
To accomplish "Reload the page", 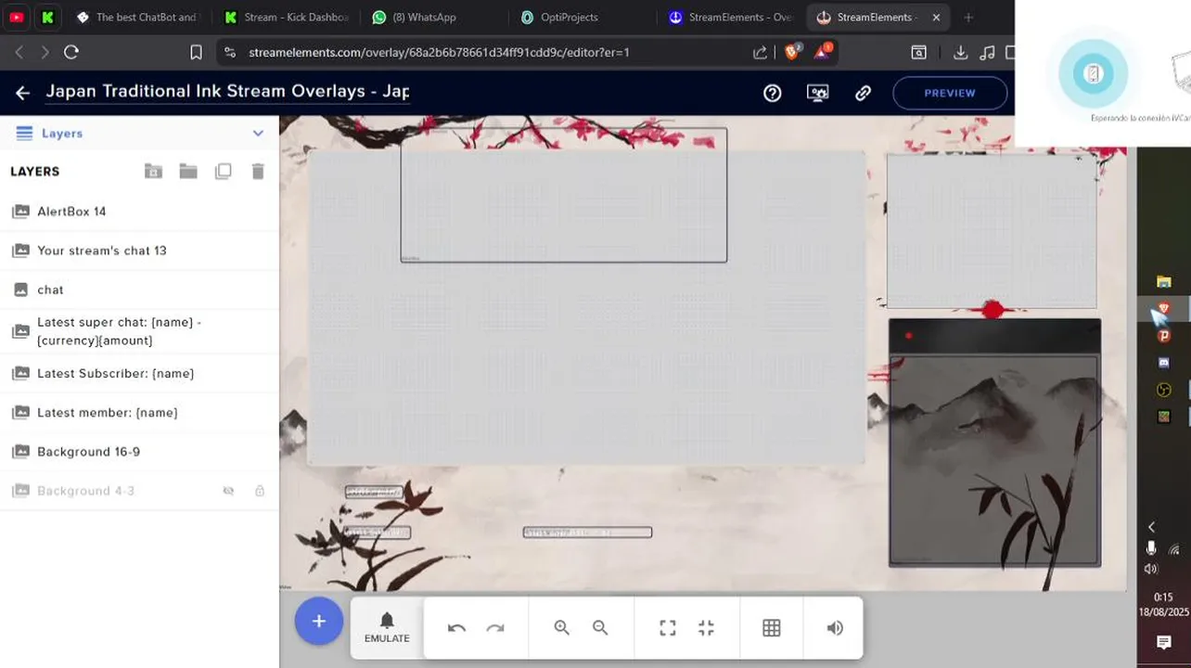I will [x=71, y=52].
